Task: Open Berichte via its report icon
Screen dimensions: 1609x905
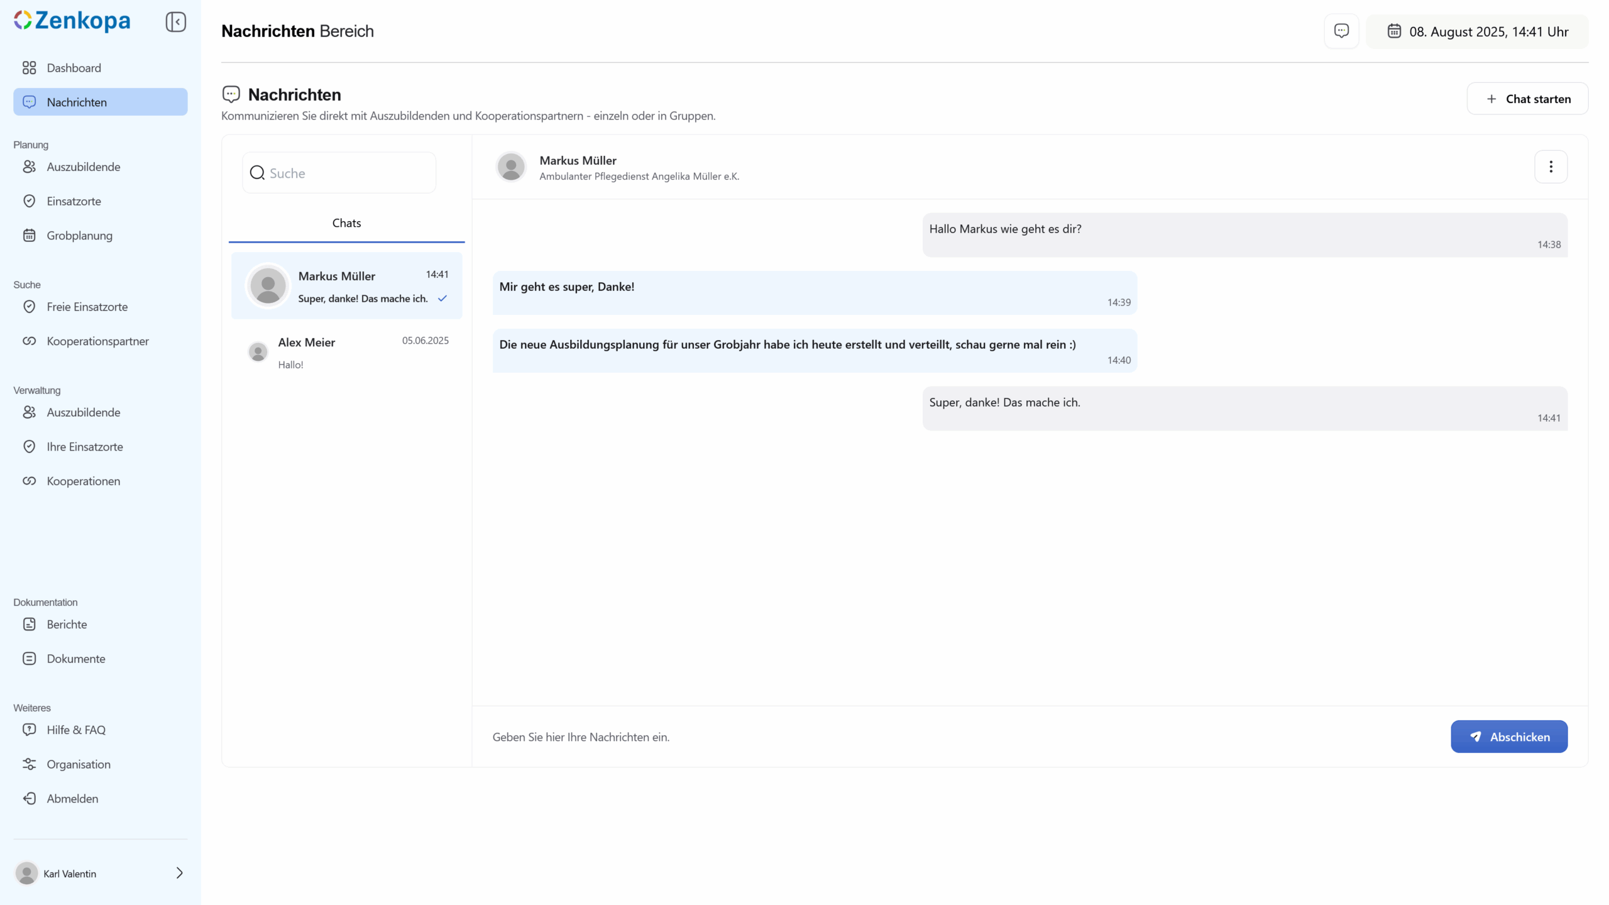Action: tap(30, 624)
